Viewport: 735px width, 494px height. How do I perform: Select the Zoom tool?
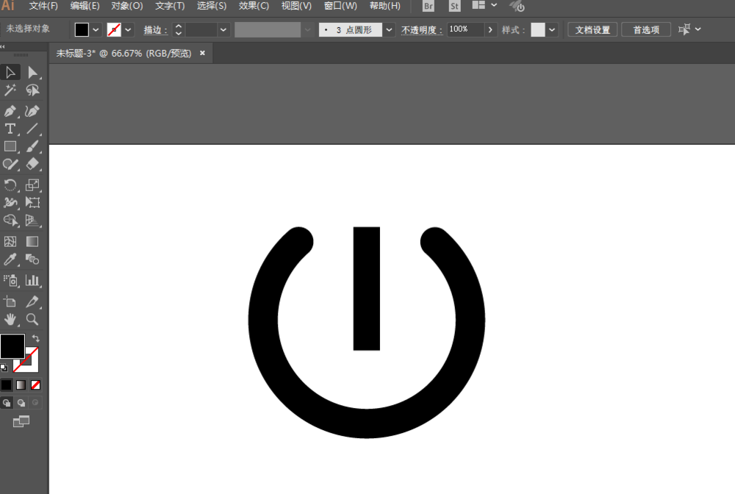pos(32,319)
